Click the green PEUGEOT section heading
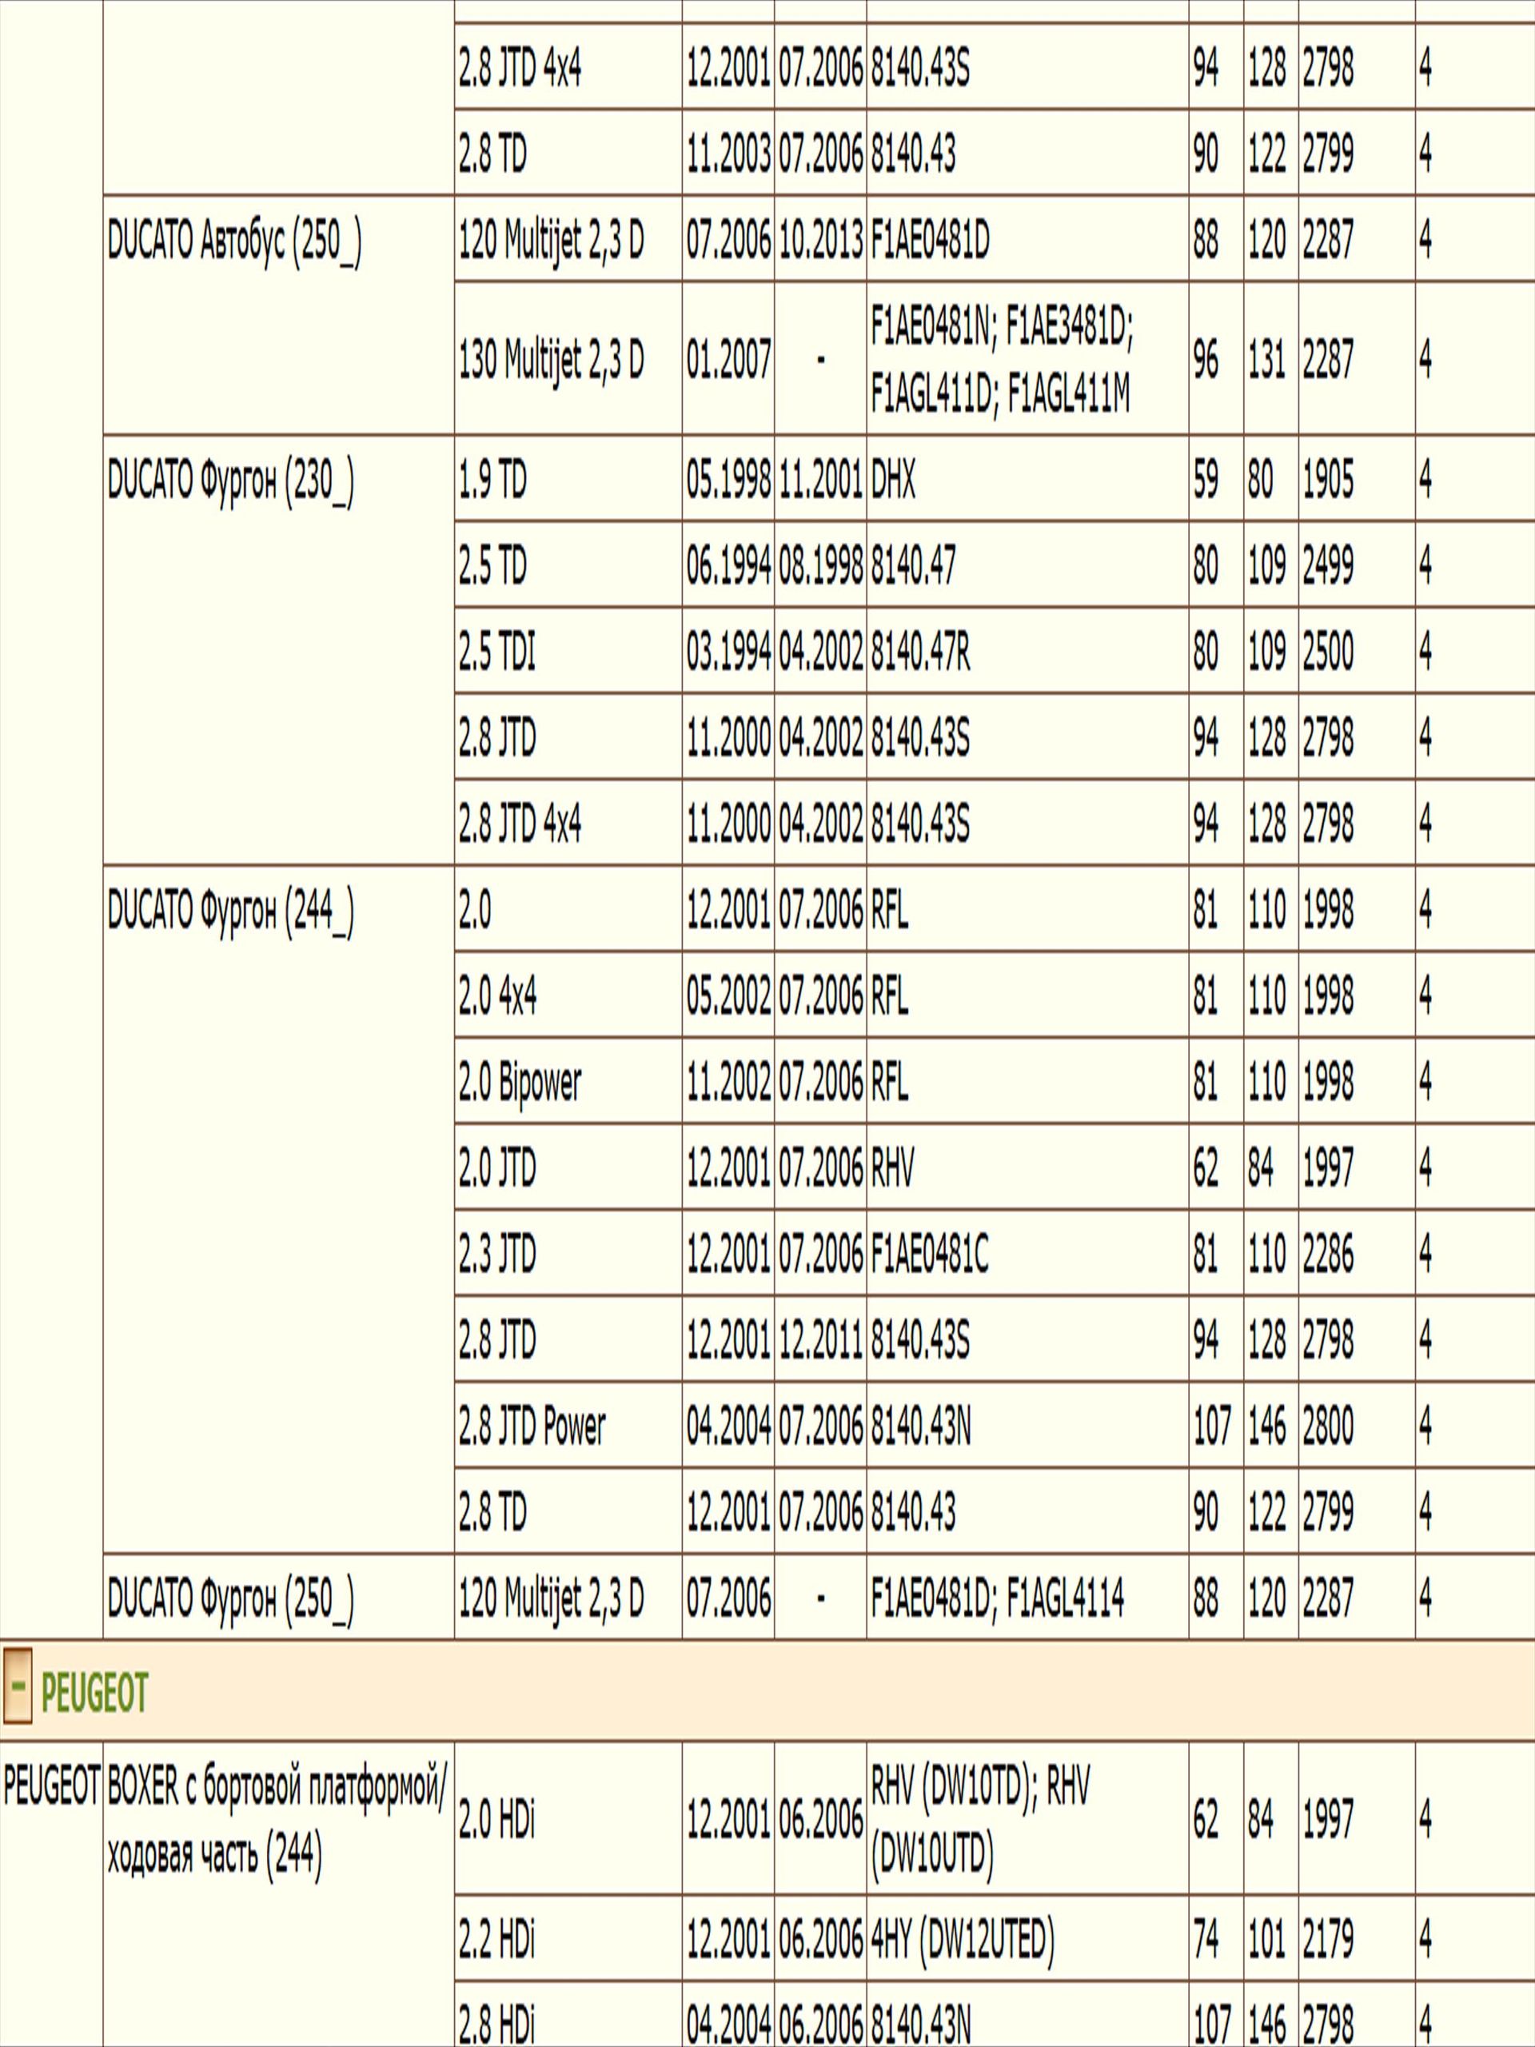 click(x=94, y=1694)
